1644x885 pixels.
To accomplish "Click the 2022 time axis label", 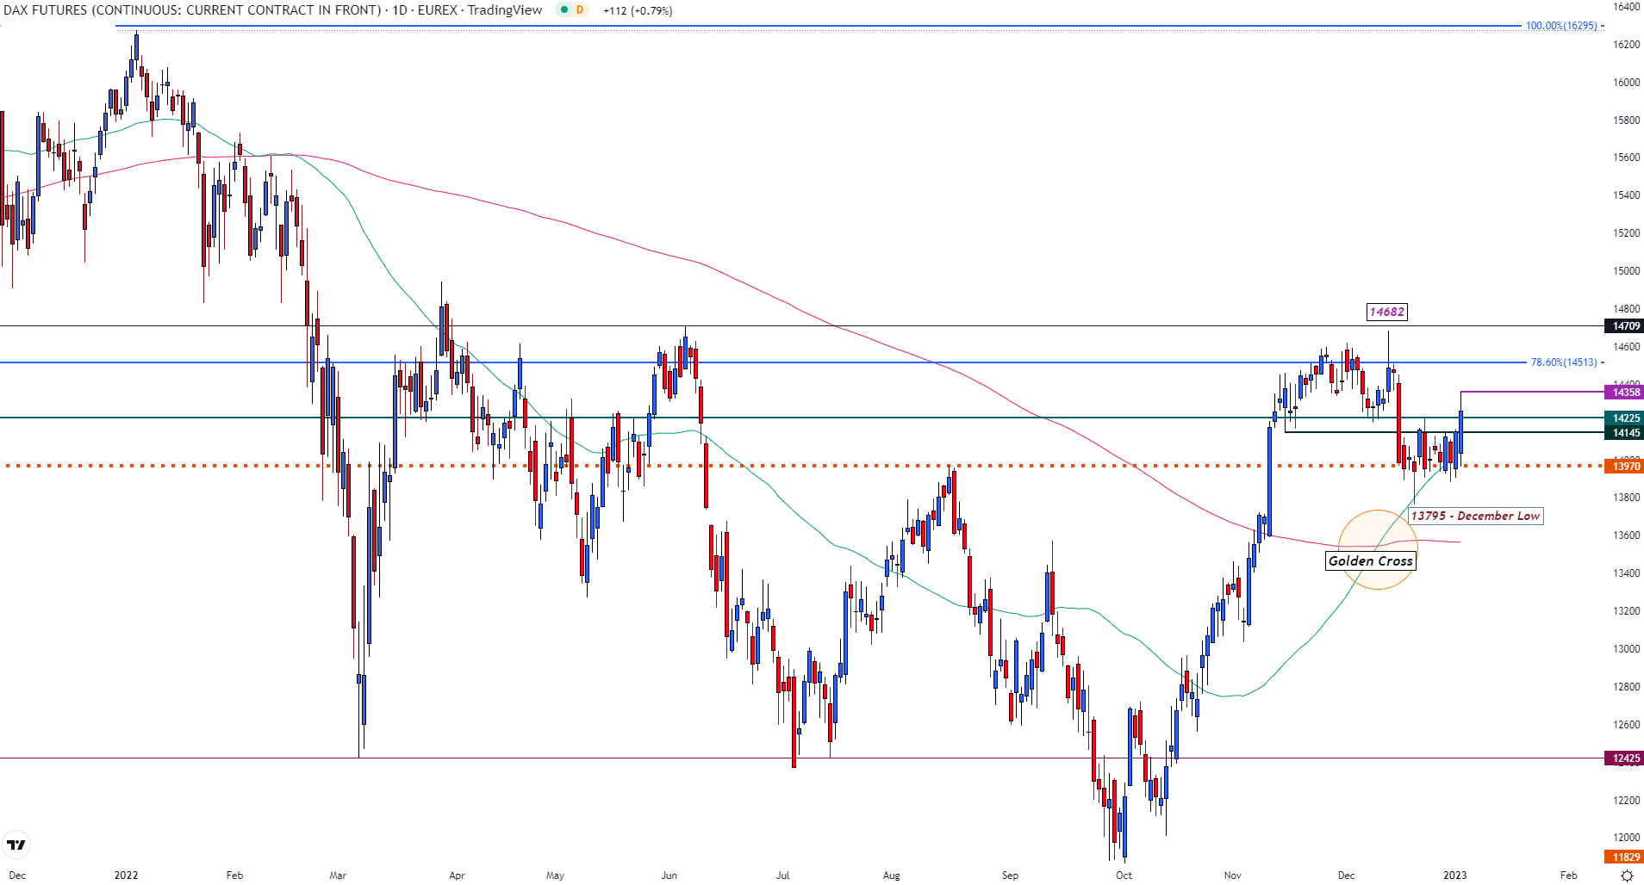I will coord(126,876).
